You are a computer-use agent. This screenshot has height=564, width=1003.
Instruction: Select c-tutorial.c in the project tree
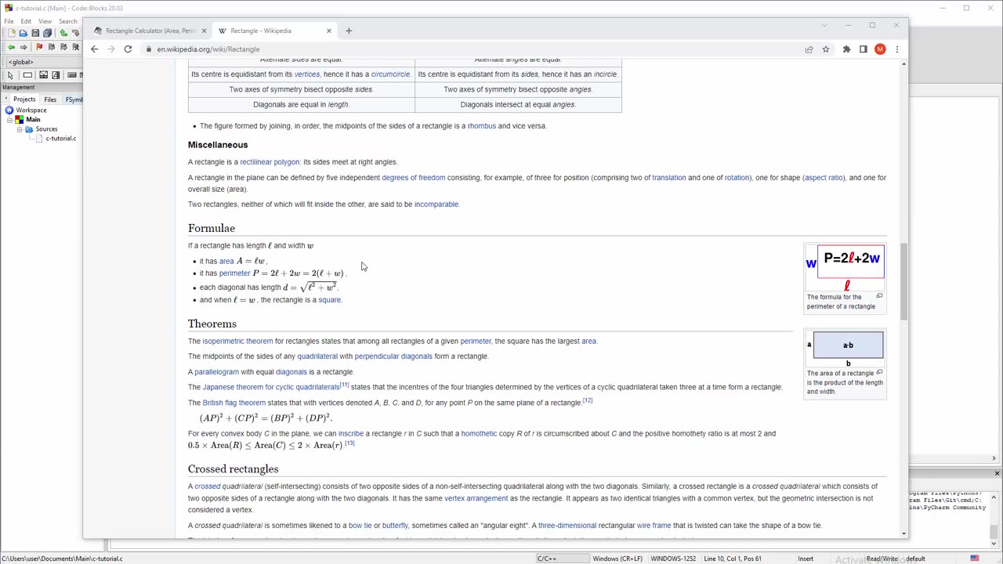click(x=60, y=139)
